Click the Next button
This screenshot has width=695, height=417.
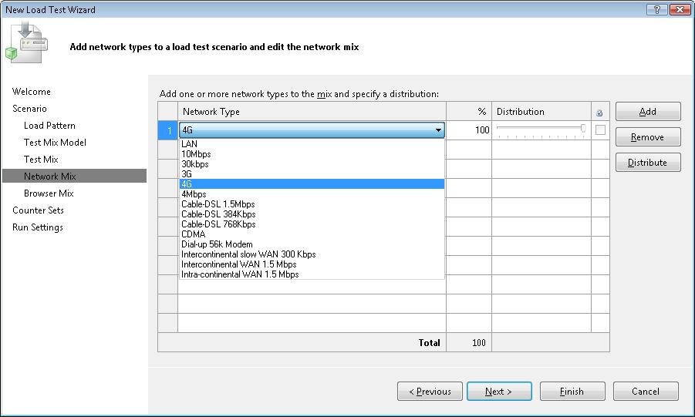(x=498, y=392)
